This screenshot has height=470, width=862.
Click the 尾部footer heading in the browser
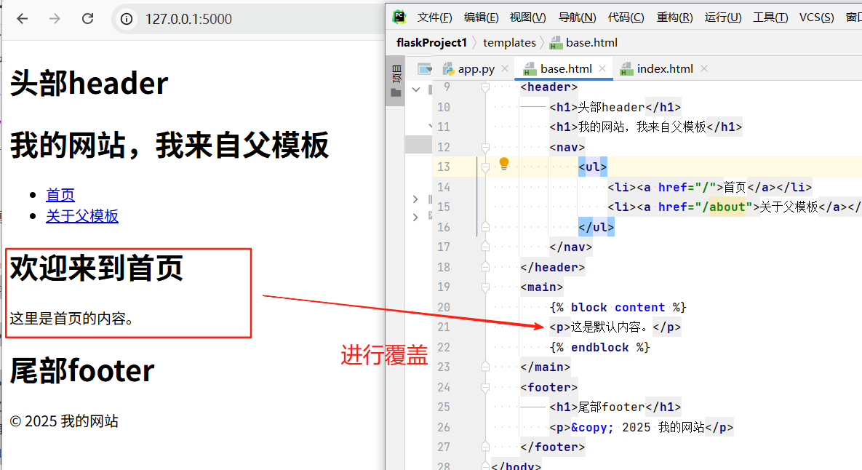click(82, 370)
